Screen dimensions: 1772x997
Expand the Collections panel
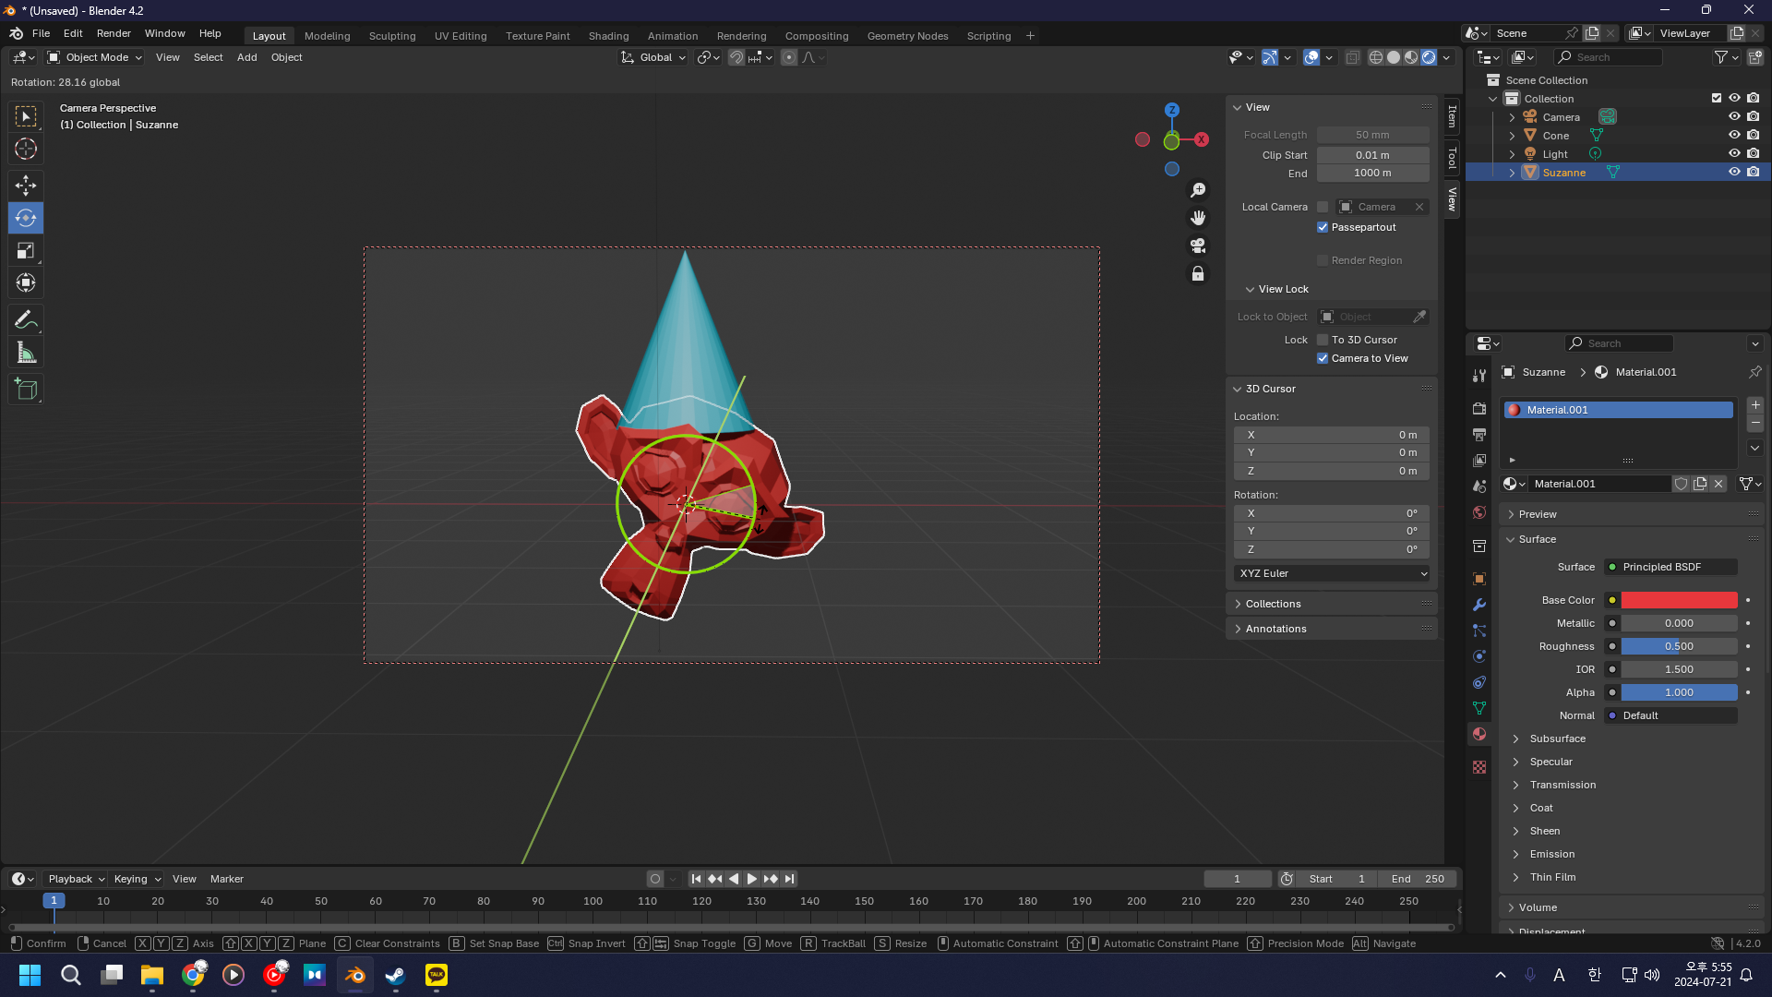1273,604
